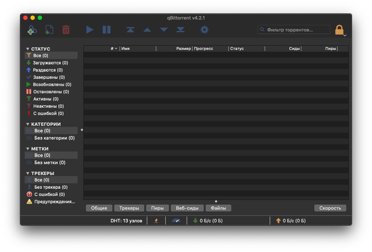Click the resume play icon in toolbar
This screenshot has height=252, width=372.
90,30
